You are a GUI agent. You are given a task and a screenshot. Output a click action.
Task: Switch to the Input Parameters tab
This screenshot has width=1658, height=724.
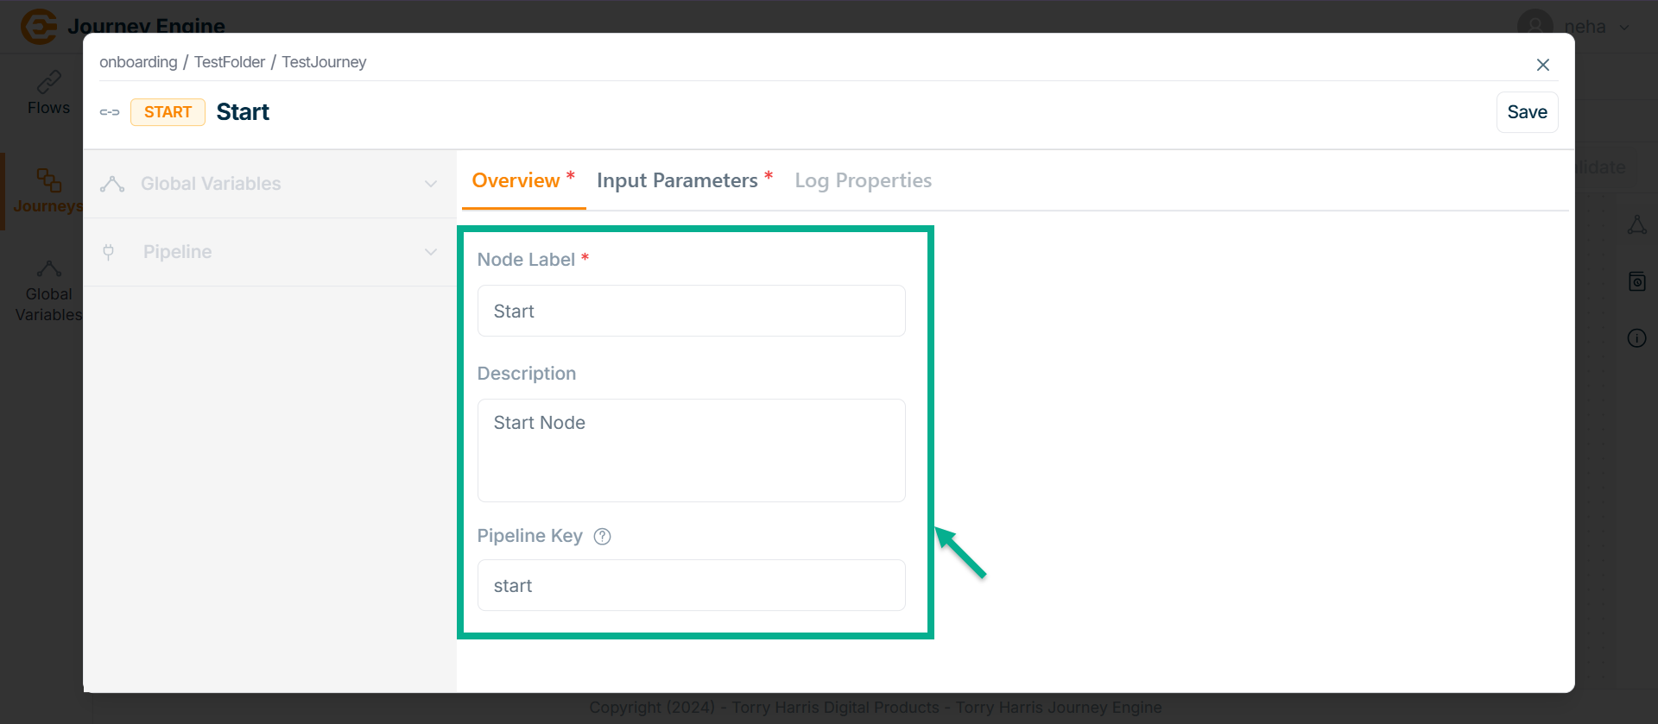point(677,181)
